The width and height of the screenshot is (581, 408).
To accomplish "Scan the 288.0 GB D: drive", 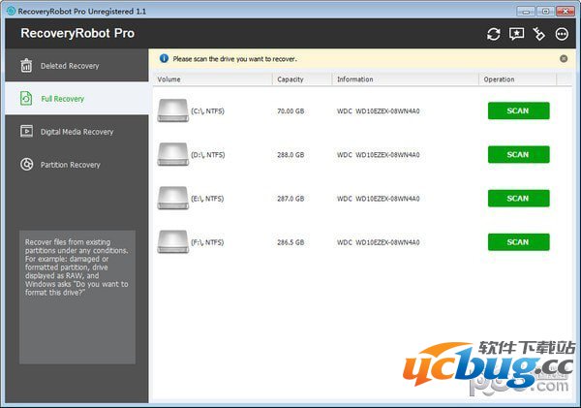I will pos(518,154).
